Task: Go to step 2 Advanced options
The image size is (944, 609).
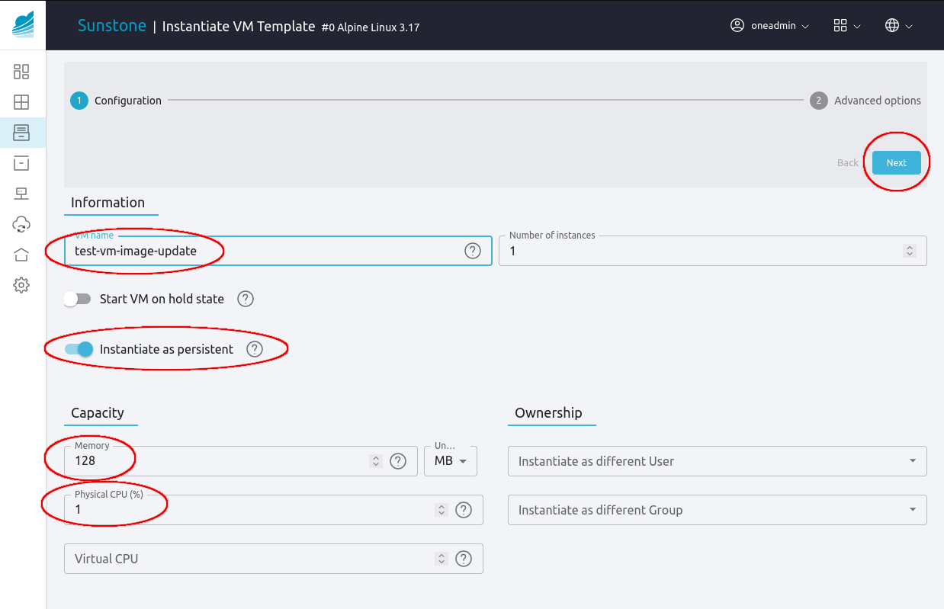Action: 865,101
